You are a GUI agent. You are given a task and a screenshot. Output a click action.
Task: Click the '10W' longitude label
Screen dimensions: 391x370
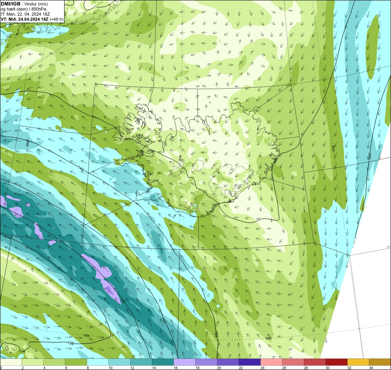[x=334, y=149]
